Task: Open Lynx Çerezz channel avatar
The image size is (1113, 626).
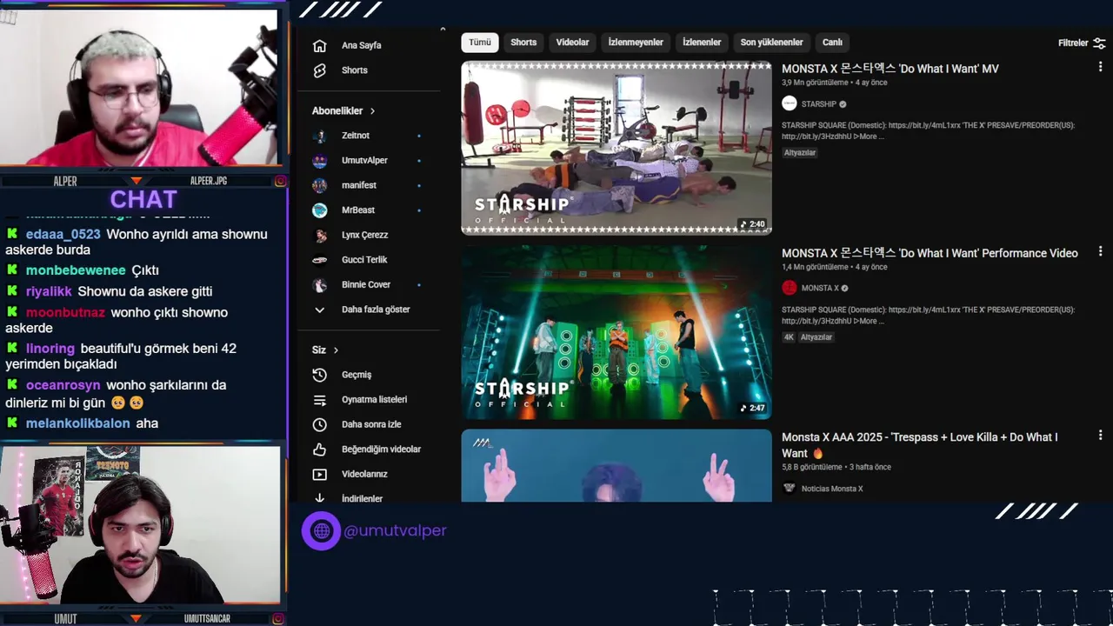Action: click(x=320, y=235)
